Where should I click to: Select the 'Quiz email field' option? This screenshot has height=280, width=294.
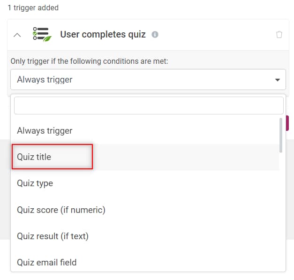pyautogui.click(x=47, y=262)
